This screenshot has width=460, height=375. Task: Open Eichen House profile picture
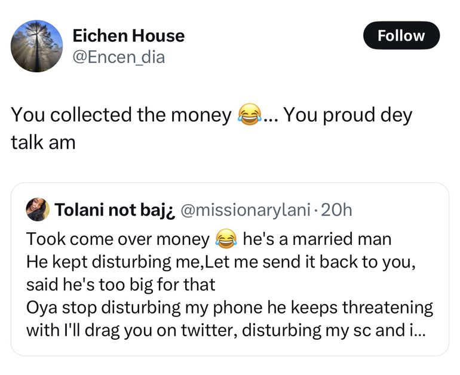click(36, 46)
